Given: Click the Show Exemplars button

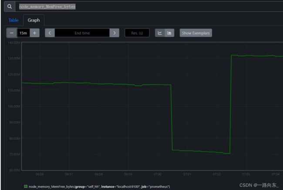Looking at the screenshot, I should click(x=196, y=33).
